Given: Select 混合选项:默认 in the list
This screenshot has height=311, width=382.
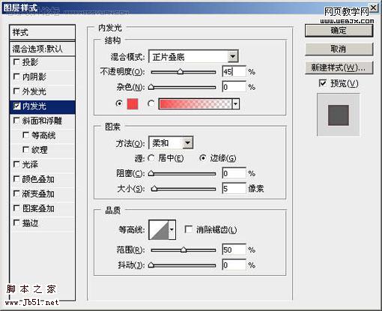Looking at the screenshot, I should (42, 49).
